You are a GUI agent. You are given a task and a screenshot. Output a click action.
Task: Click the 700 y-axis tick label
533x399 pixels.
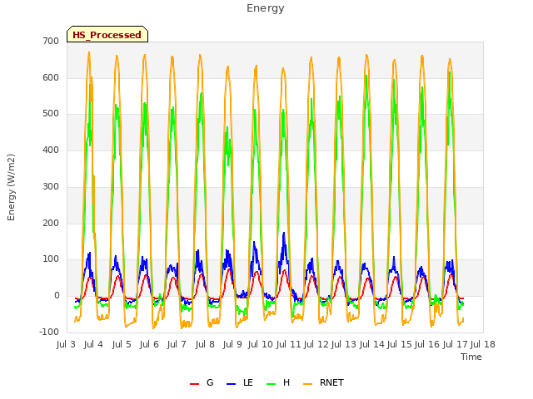tap(51, 42)
